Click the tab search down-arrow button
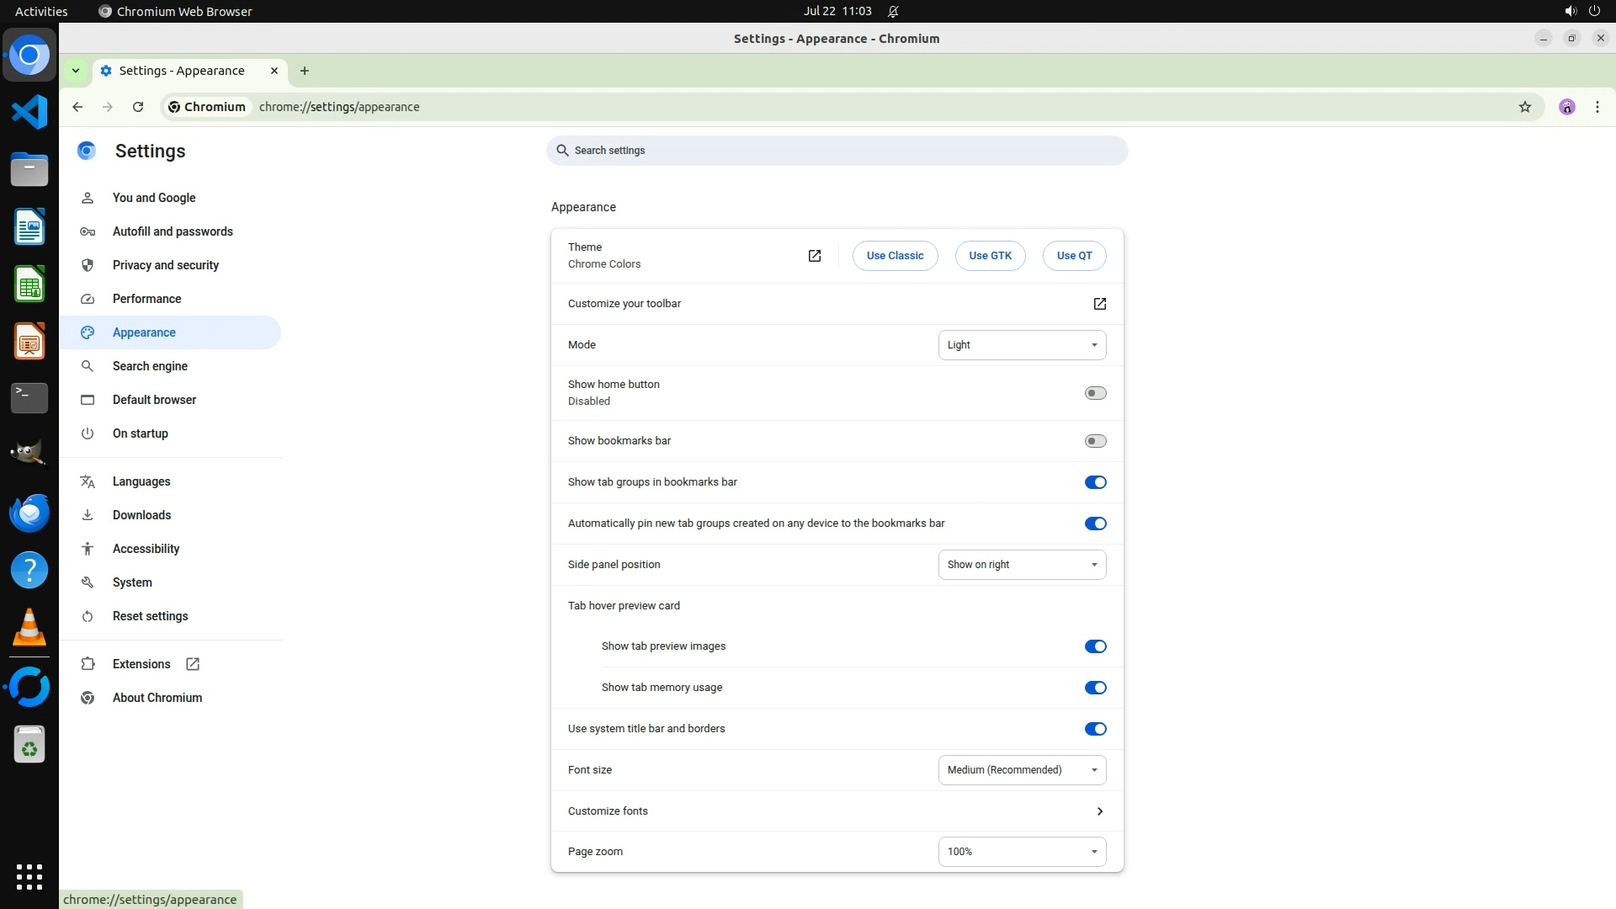 [76, 71]
